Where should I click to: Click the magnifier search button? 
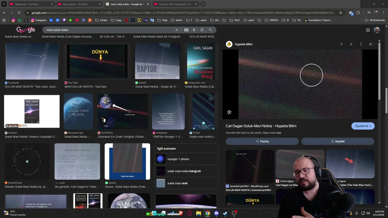(210, 30)
